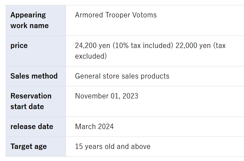Click the 'Appearing work name' header cell
Viewport: 244px width, 161px height.
[36, 20]
